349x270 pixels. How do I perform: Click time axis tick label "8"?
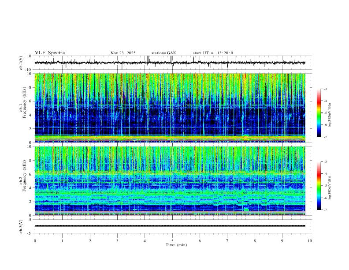click(x=255, y=241)
